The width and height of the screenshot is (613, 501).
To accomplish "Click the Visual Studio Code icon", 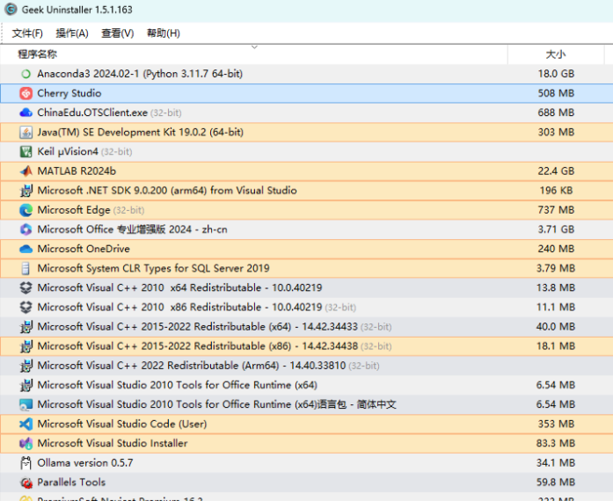I will click(26, 424).
